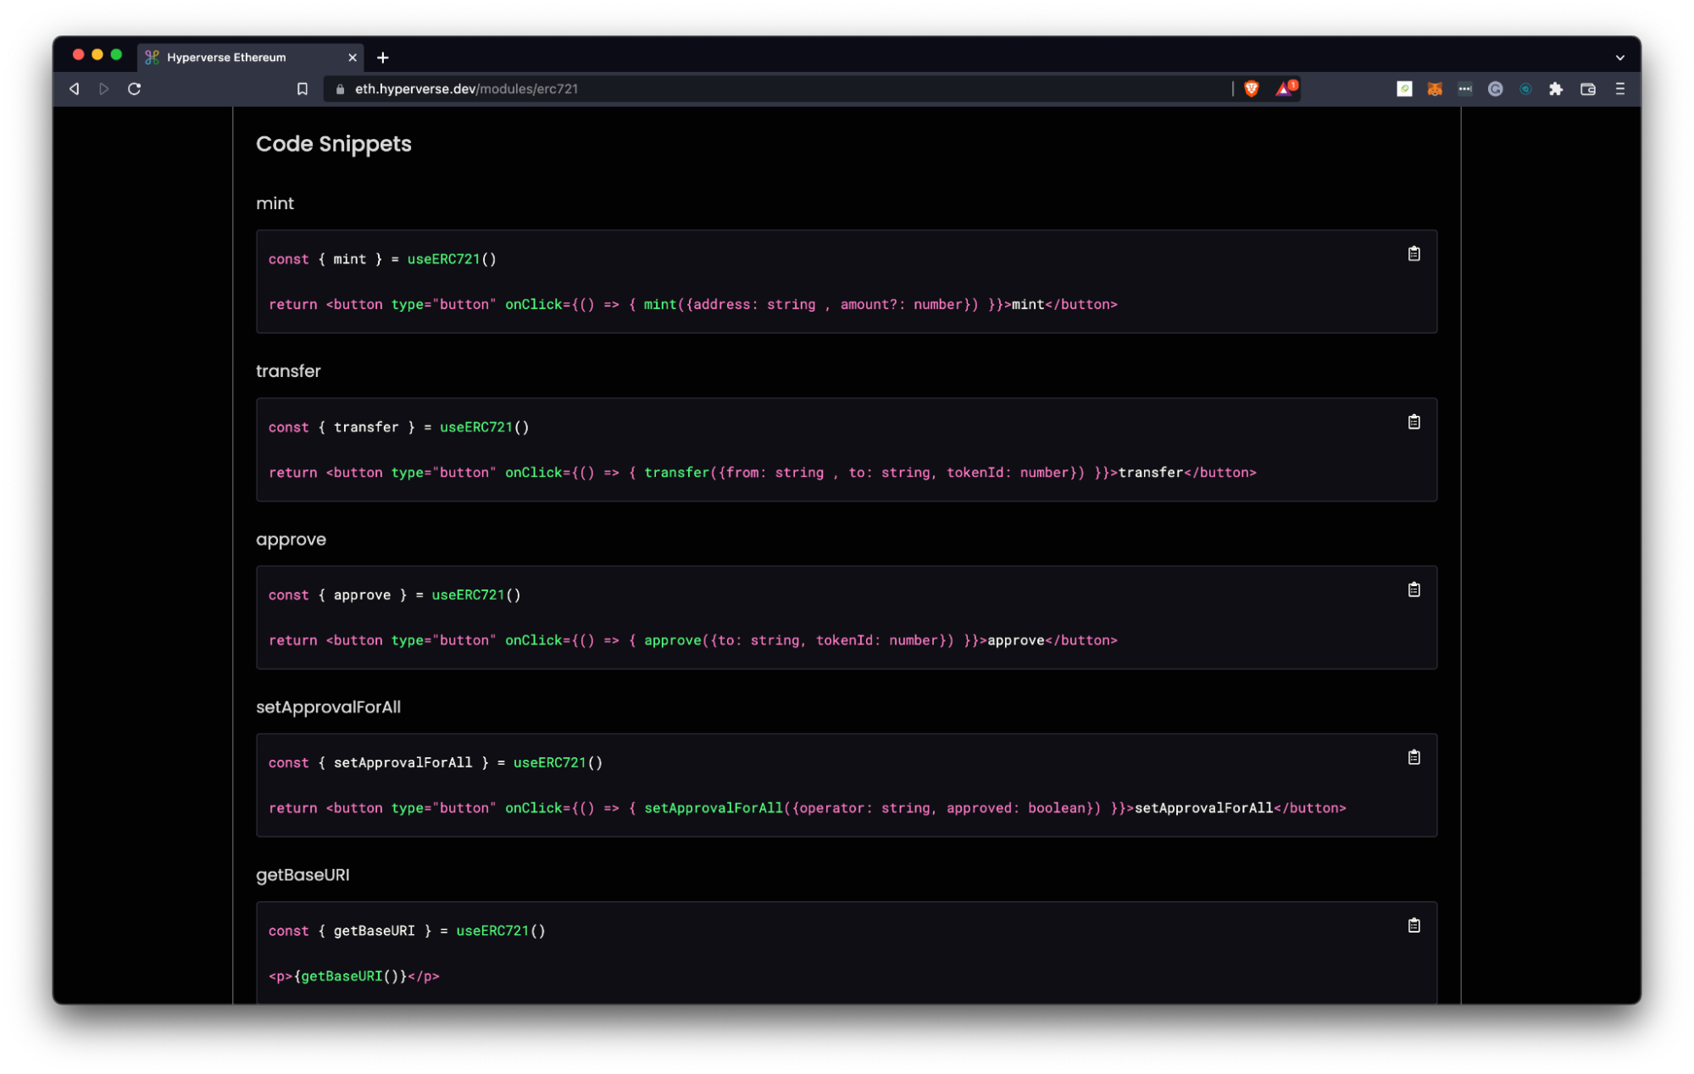The width and height of the screenshot is (1694, 1074).
Task: Bookmark this page
Action: pos(303,89)
